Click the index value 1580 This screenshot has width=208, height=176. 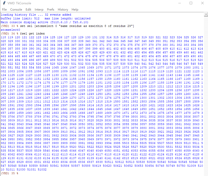point(117,101)
